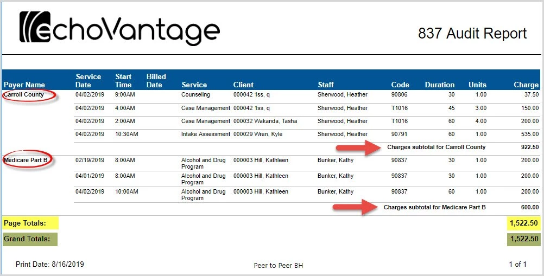The image size is (544, 276).
Task: Click the Print Date 8/16/2019 footer
Action: coord(49,264)
